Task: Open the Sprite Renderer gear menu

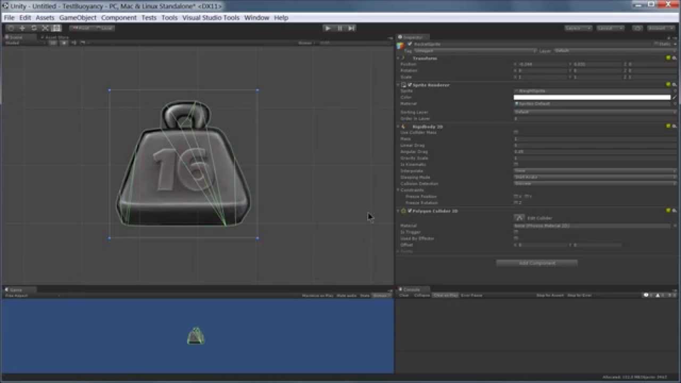Action: [675, 85]
